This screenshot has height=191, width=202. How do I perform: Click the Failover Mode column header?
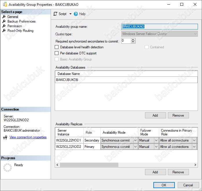(x=148, y=133)
